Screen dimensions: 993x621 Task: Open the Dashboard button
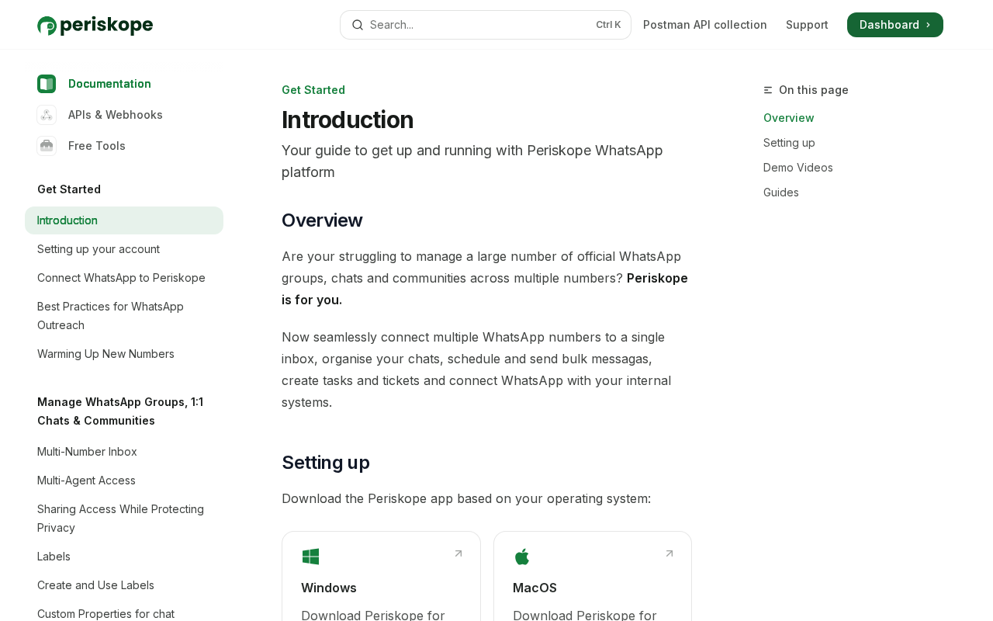click(x=894, y=25)
